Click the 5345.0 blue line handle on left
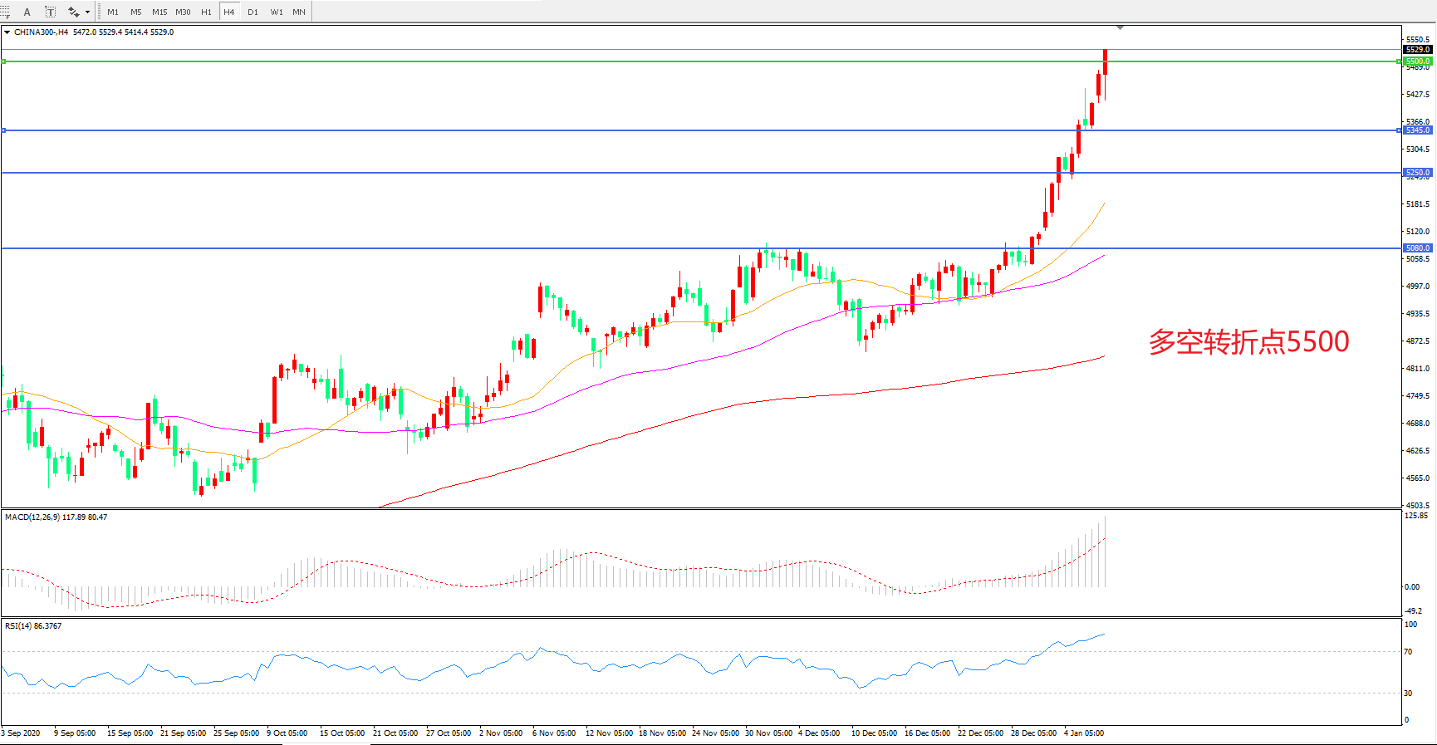Image resolution: width=1437 pixels, height=745 pixels. pos(4,130)
